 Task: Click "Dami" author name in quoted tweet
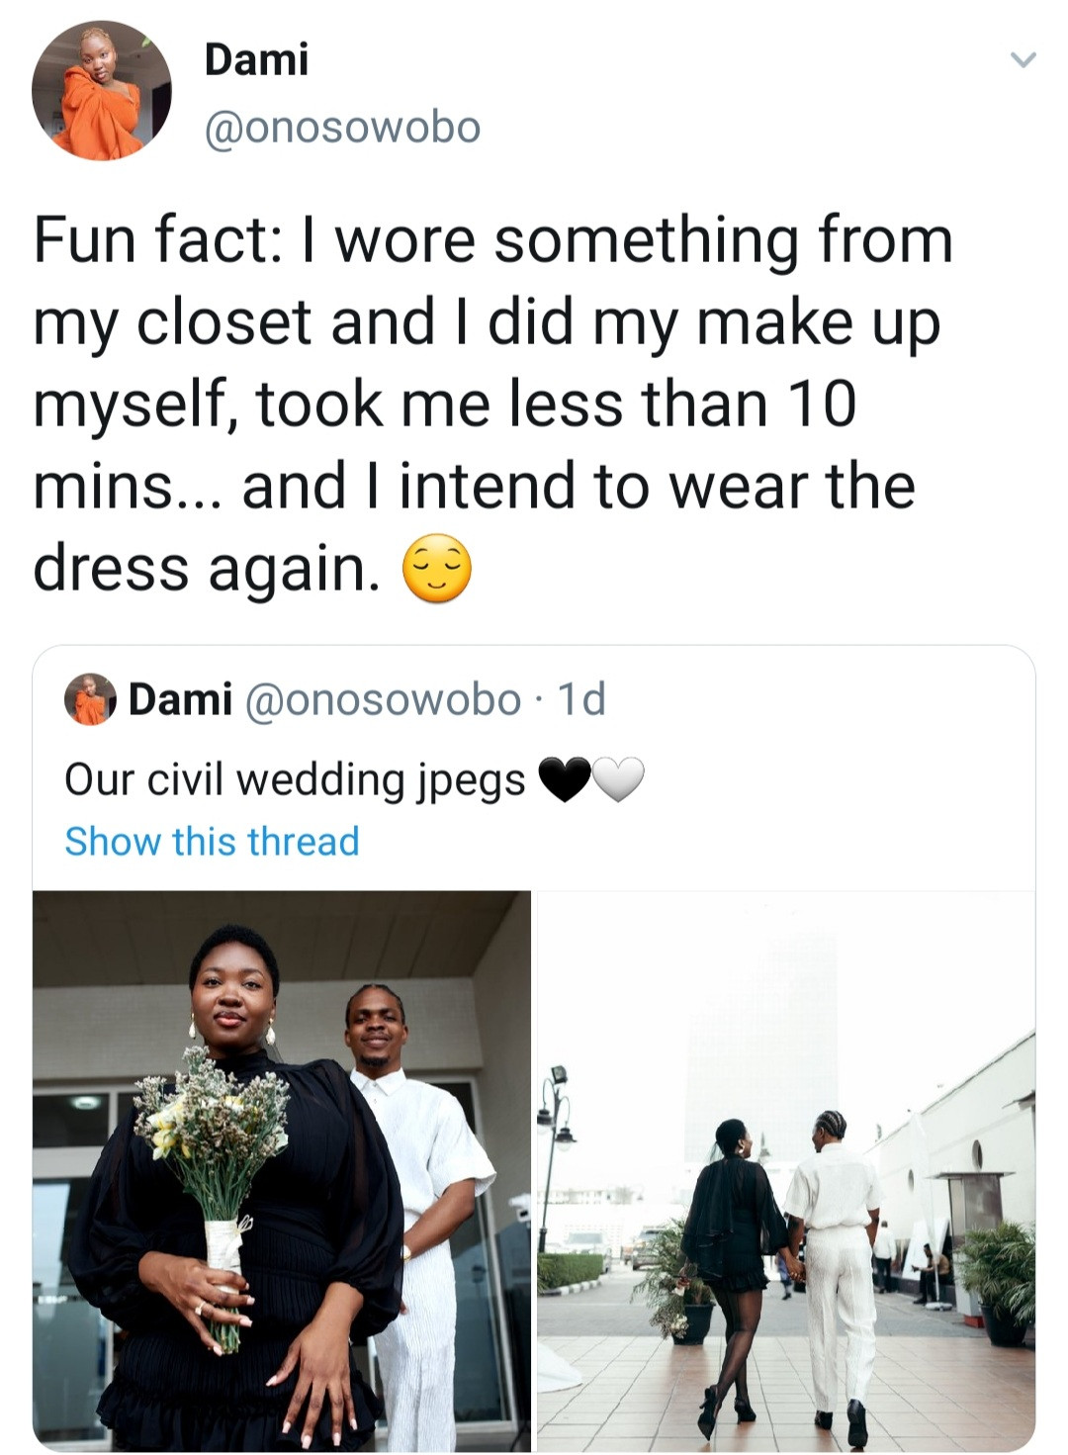[x=180, y=699]
